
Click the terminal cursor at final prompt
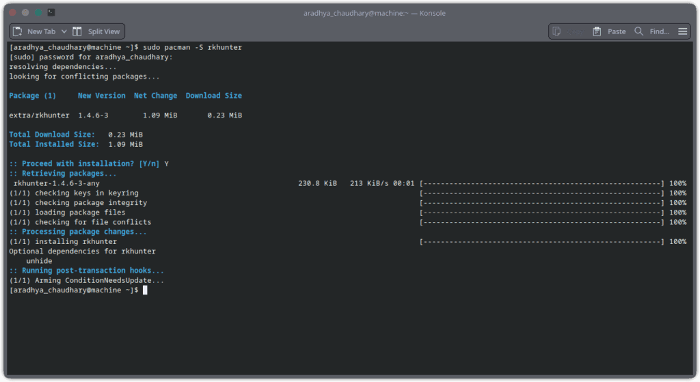[x=145, y=290]
